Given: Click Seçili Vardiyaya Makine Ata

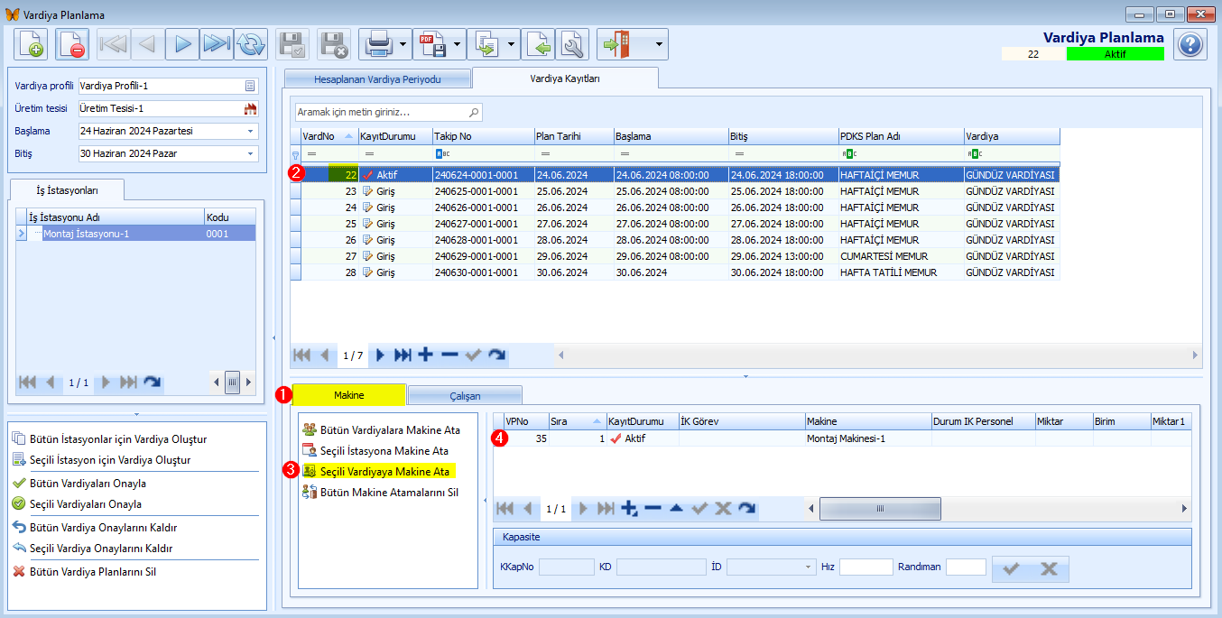Looking at the screenshot, I should tap(384, 471).
